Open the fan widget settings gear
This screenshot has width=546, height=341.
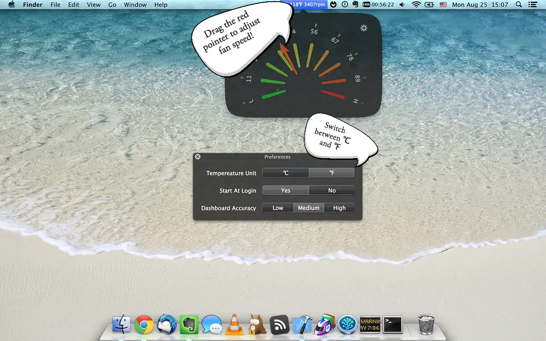363,28
